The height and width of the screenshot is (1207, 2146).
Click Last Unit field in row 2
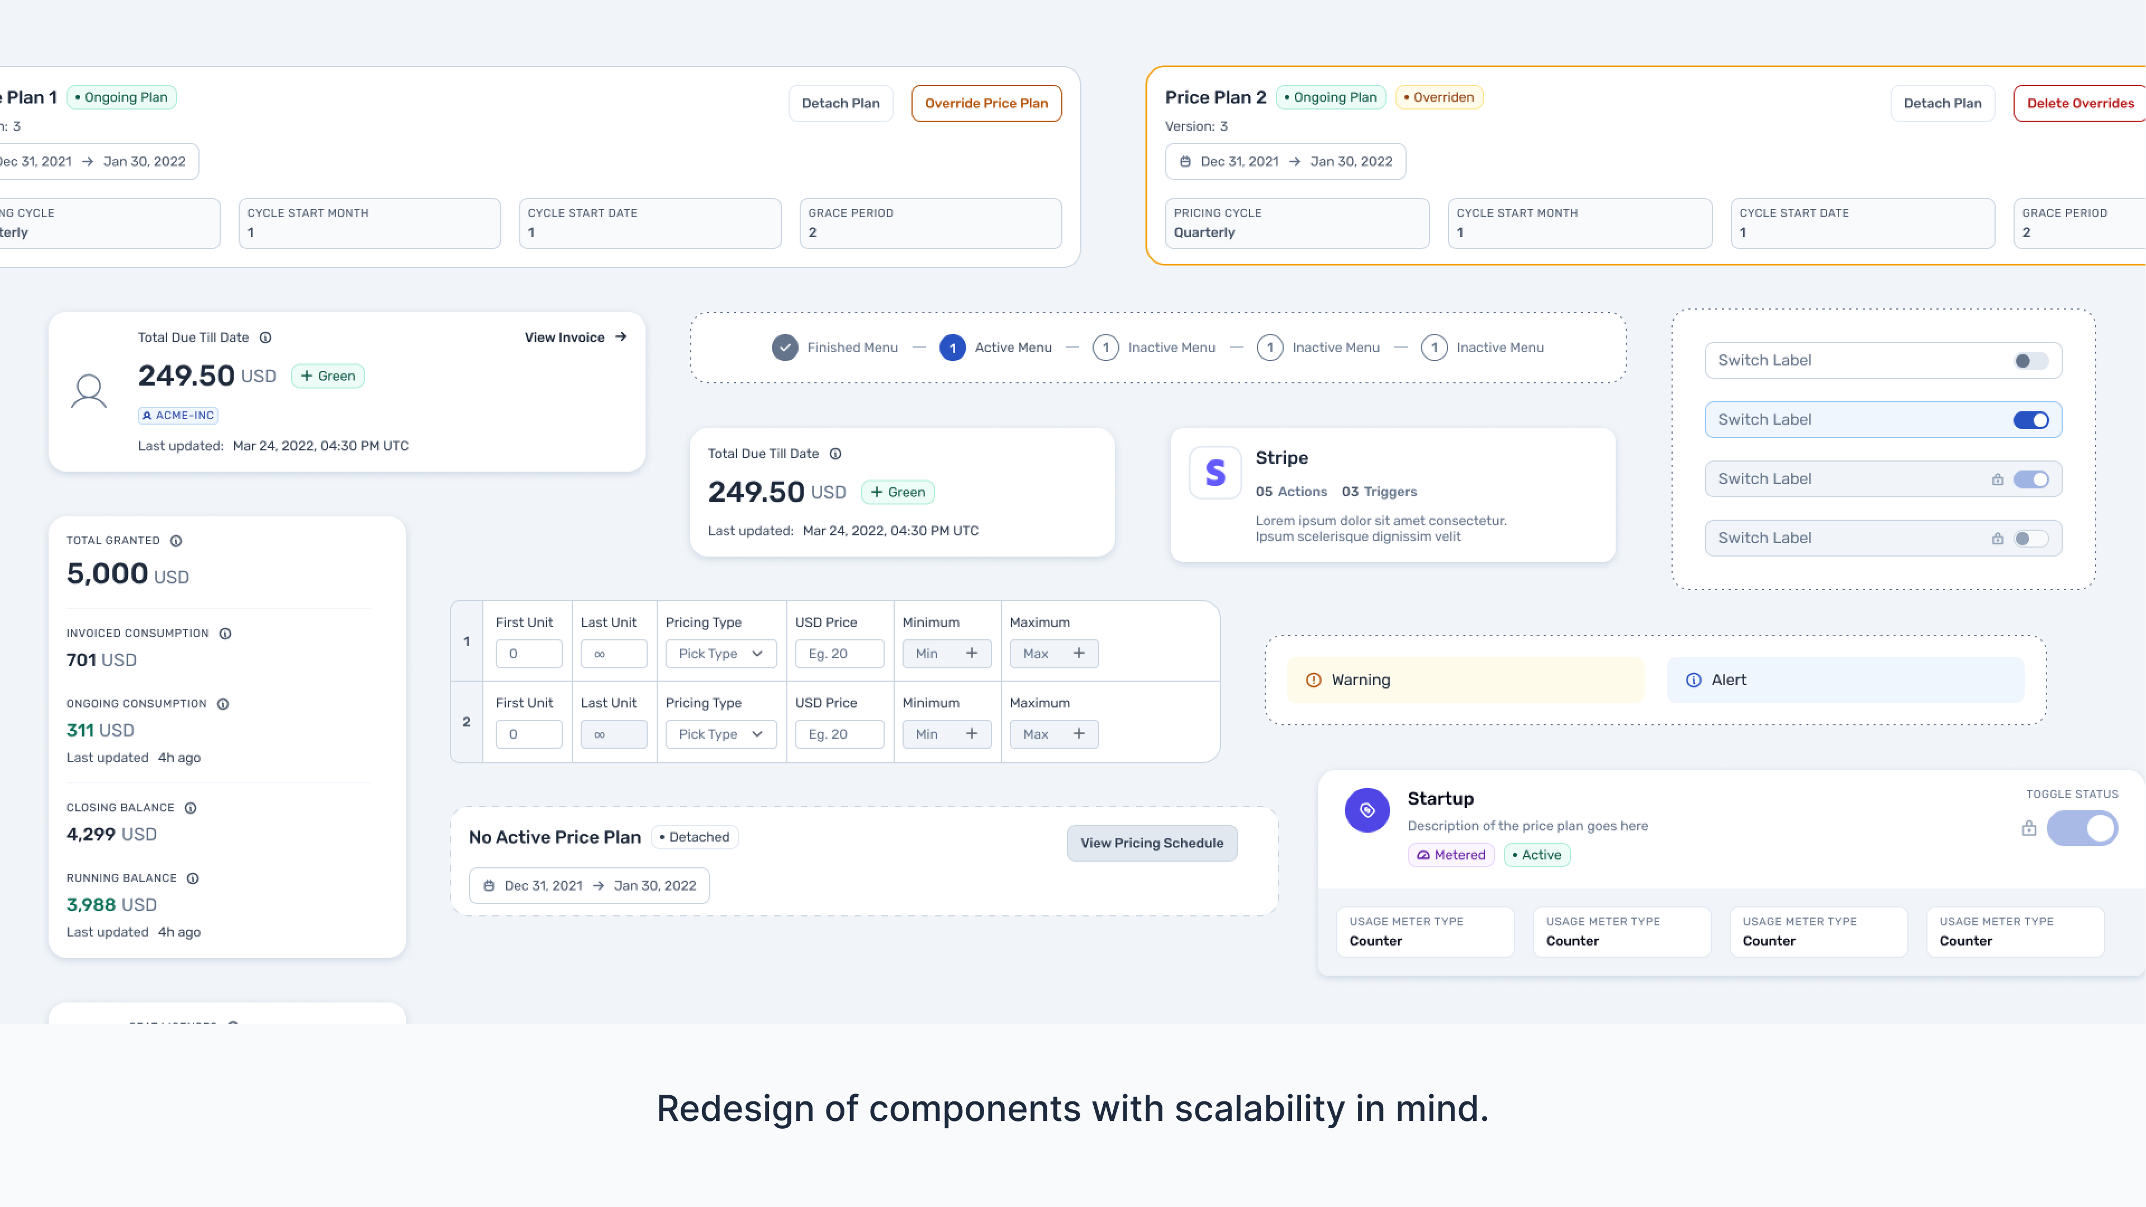tap(614, 734)
